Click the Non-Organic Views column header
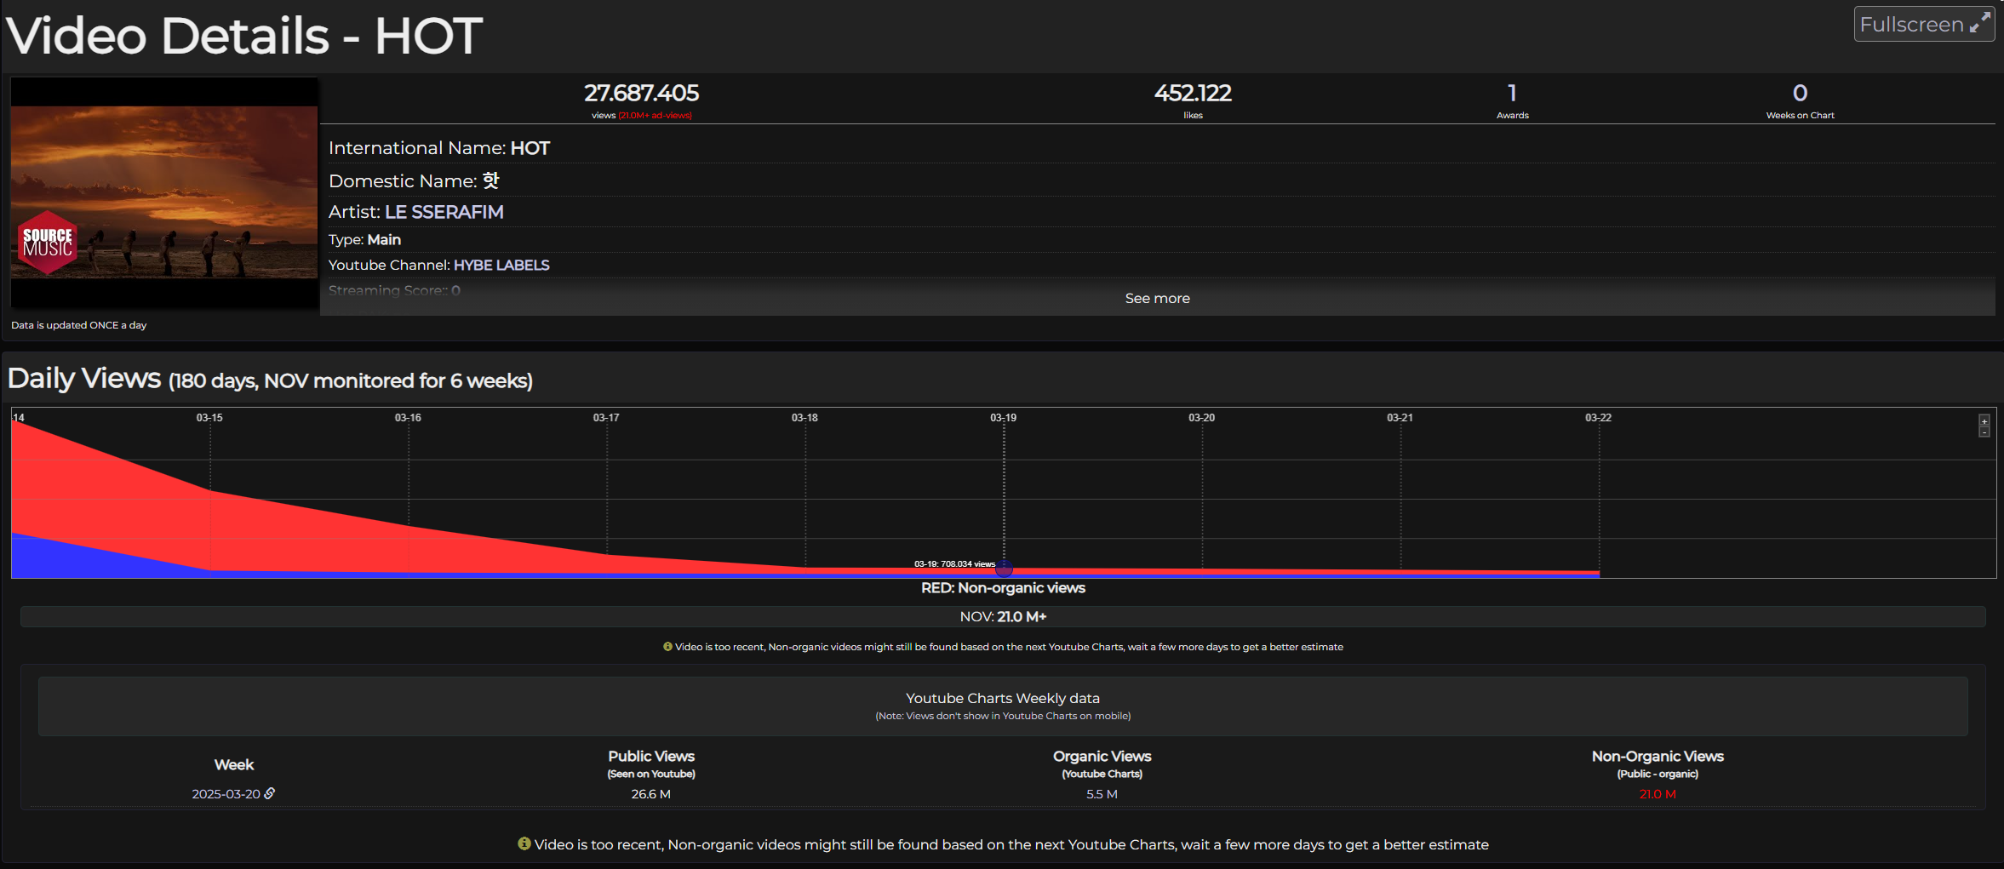This screenshot has height=869, width=2004. (1658, 764)
